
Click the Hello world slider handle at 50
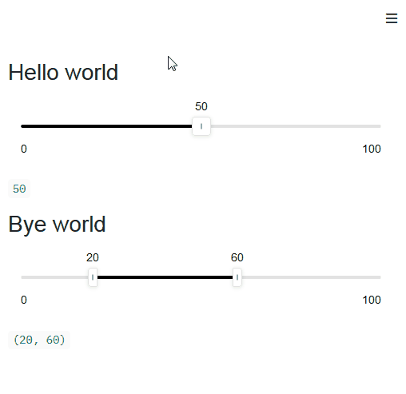coord(201,126)
